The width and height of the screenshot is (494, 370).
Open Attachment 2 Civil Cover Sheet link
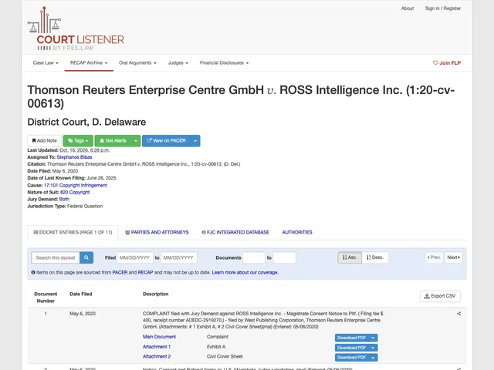pos(157,356)
